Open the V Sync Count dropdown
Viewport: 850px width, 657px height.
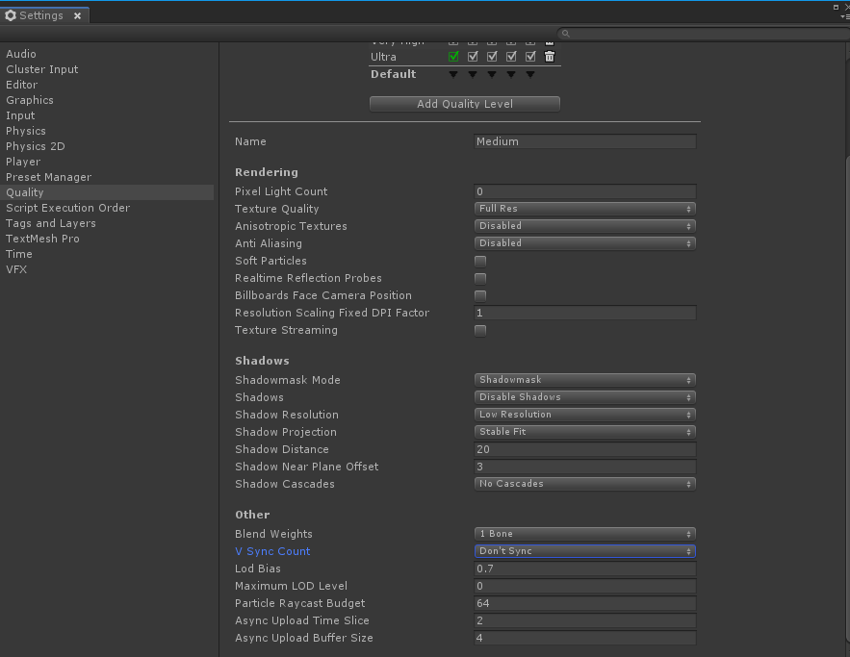click(585, 551)
